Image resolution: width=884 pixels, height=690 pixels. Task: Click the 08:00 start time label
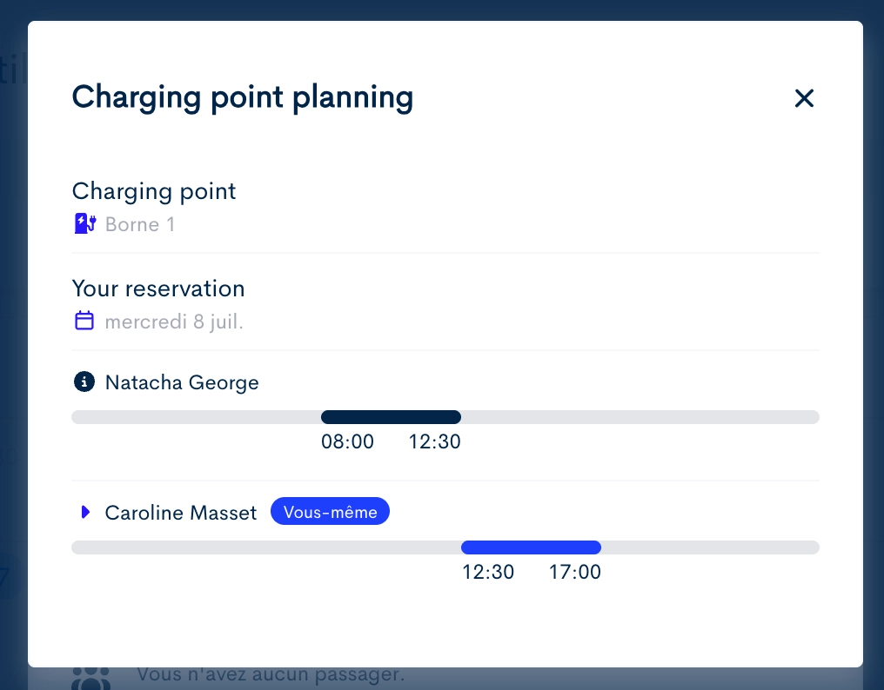[347, 441]
